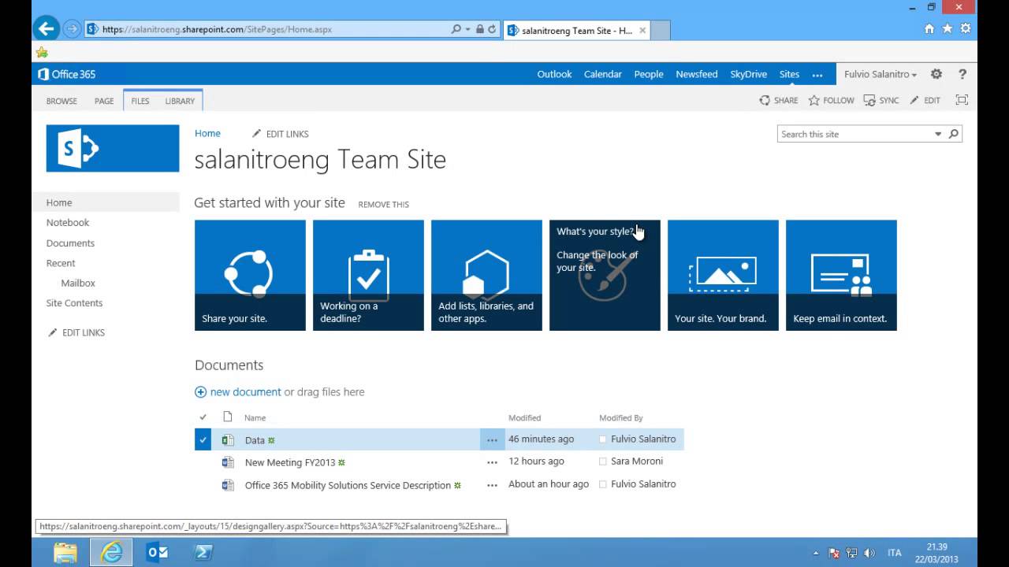Open the browser Tools gear icon
The width and height of the screenshot is (1009, 567).
click(x=965, y=28)
